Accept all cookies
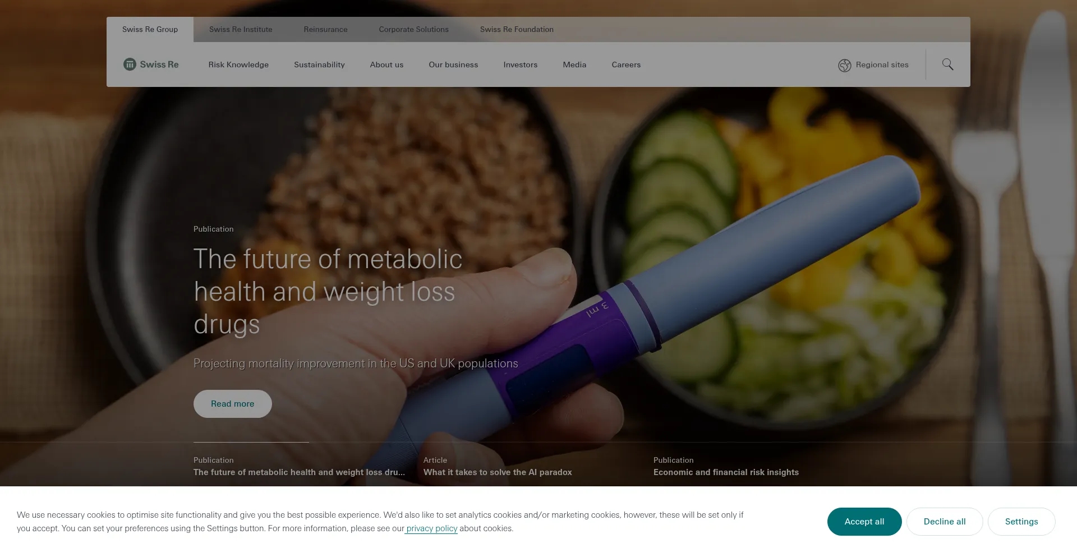The image size is (1077, 557). click(864, 522)
